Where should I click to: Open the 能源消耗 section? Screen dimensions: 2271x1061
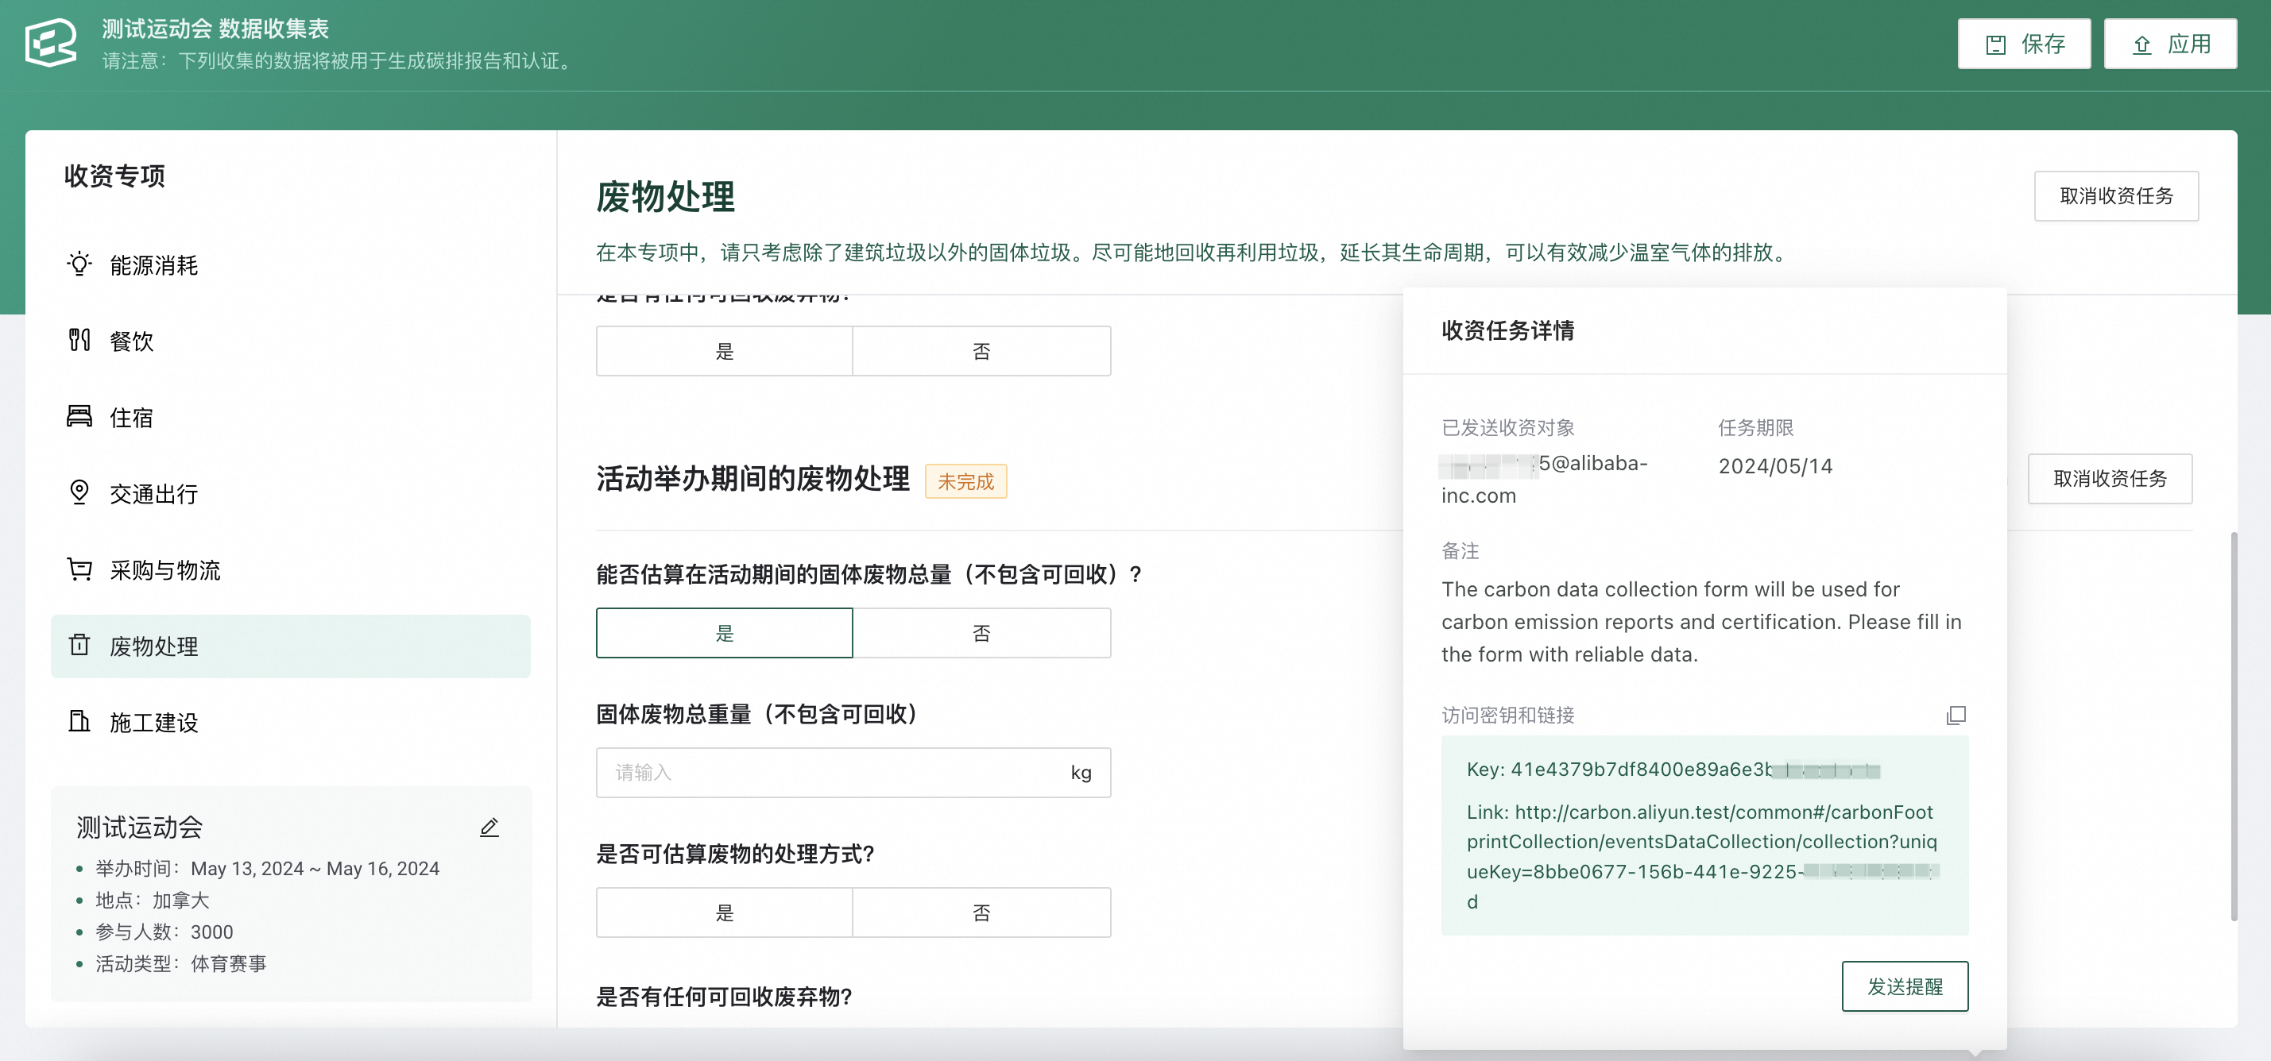[290, 264]
